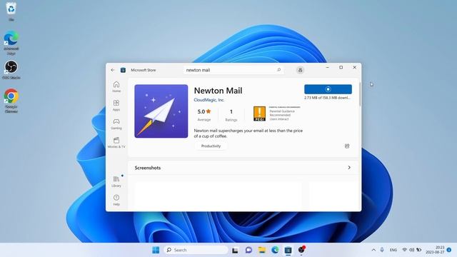This screenshot has width=457, height=257.
Task: Click the ratings count of 1
Action: [231, 115]
